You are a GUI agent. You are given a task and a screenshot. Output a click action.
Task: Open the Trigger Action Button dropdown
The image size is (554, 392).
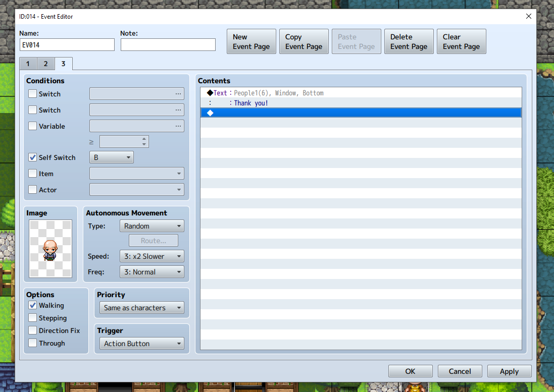pyautogui.click(x=141, y=344)
